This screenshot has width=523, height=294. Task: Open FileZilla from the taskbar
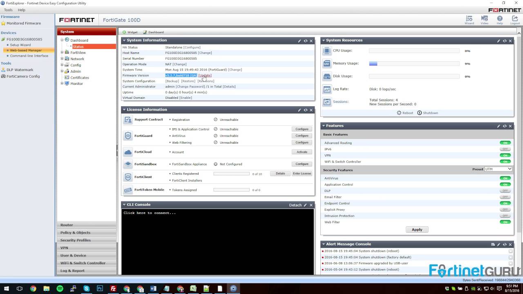point(113,289)
